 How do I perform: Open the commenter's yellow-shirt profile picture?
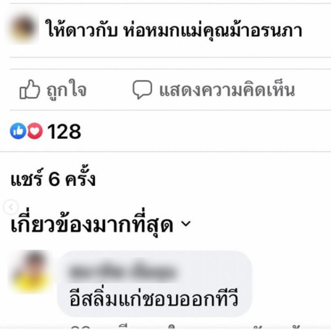(x=31, y=272)
